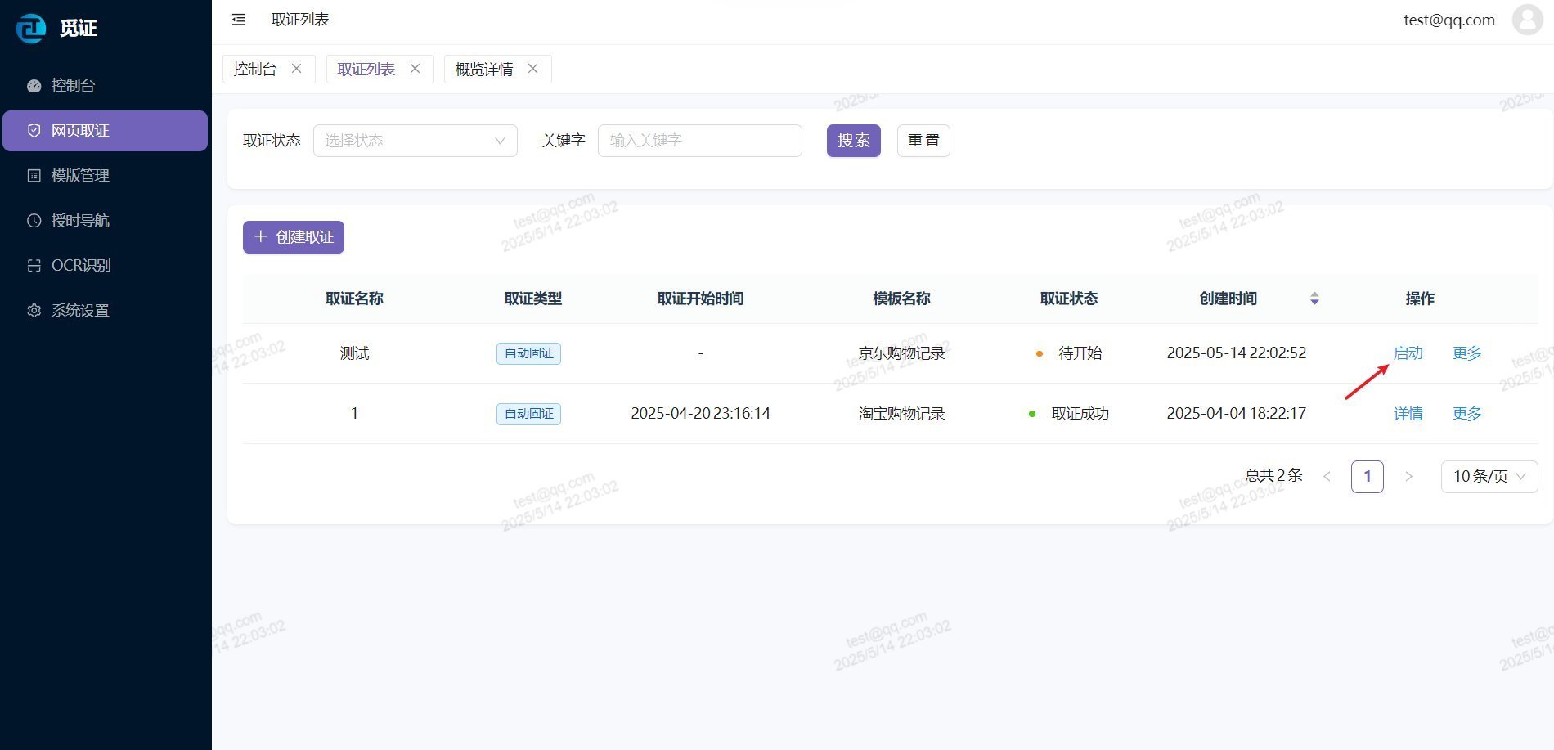
Task: Click the 搜索 button
Action: (853, 141)
